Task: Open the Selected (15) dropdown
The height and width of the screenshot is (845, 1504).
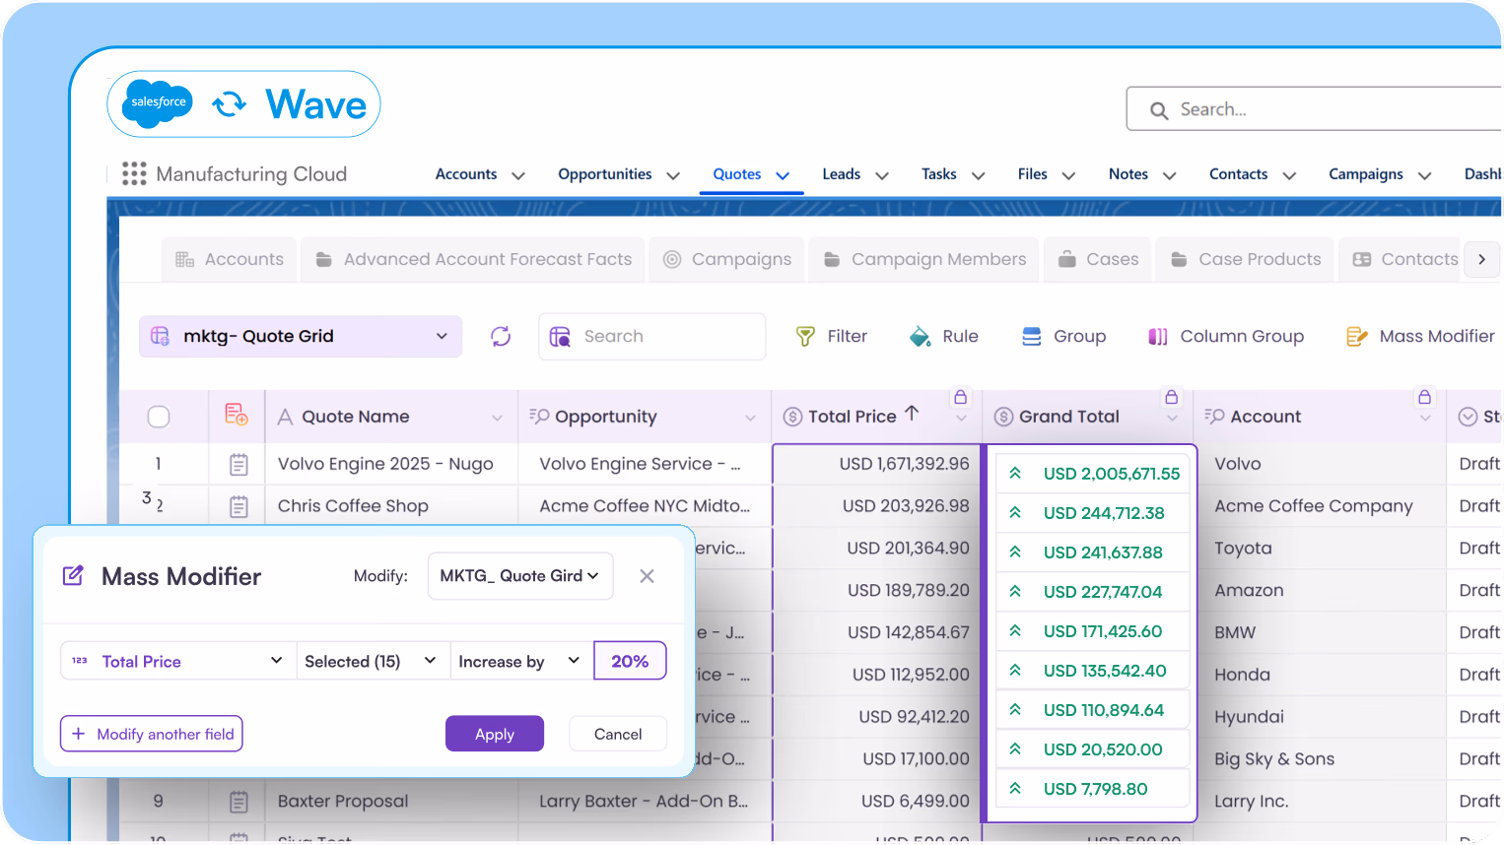Action: 374,661
